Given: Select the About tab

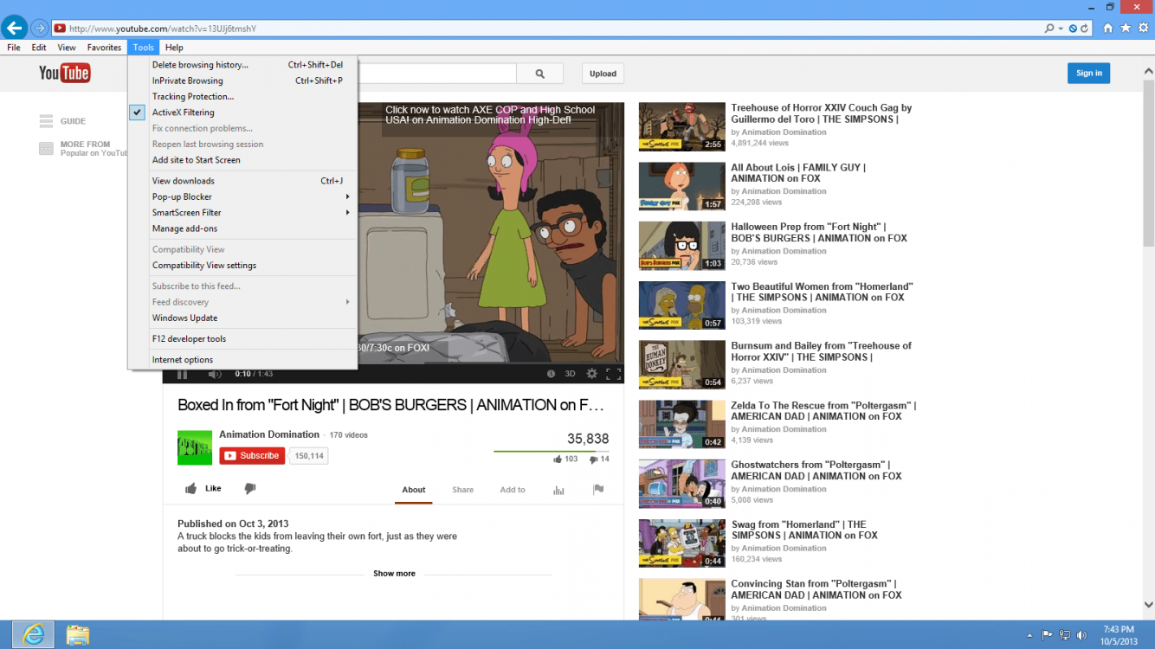Looking at the screenshot, I should [413, 490].
